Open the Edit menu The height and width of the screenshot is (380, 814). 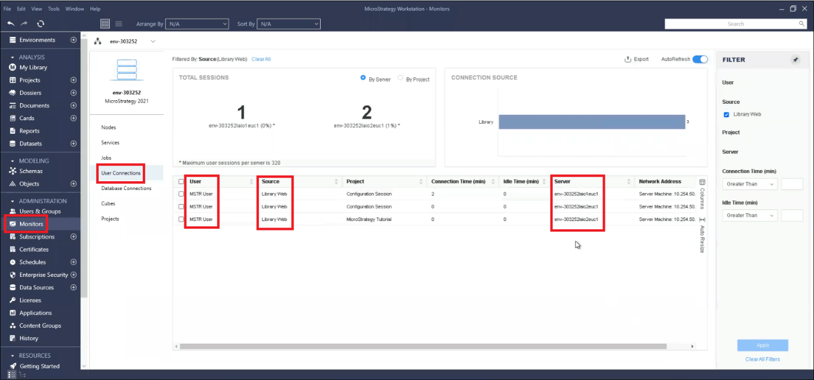(21, 9)
